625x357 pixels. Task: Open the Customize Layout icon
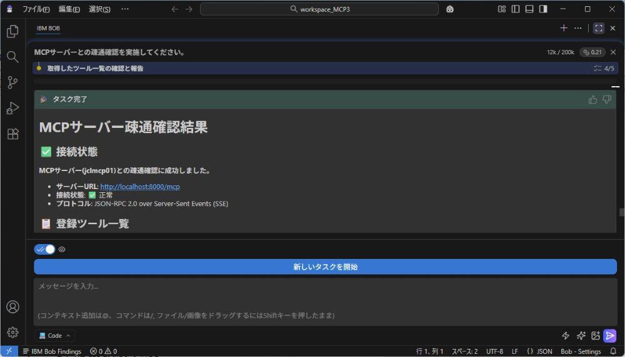coord(502,9)
